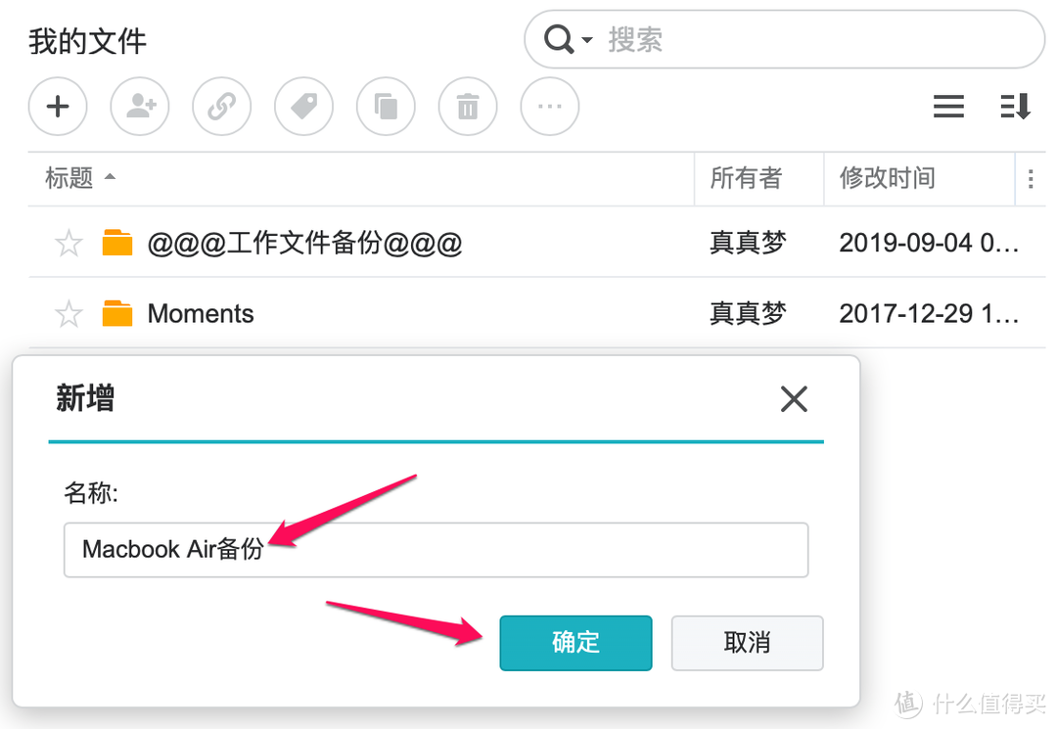Click the share with user icon
This screenshot has width=1057, height=729.
click(140, 107)
